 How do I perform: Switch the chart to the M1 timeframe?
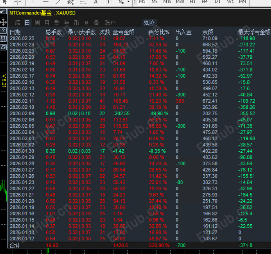[142, 2]
